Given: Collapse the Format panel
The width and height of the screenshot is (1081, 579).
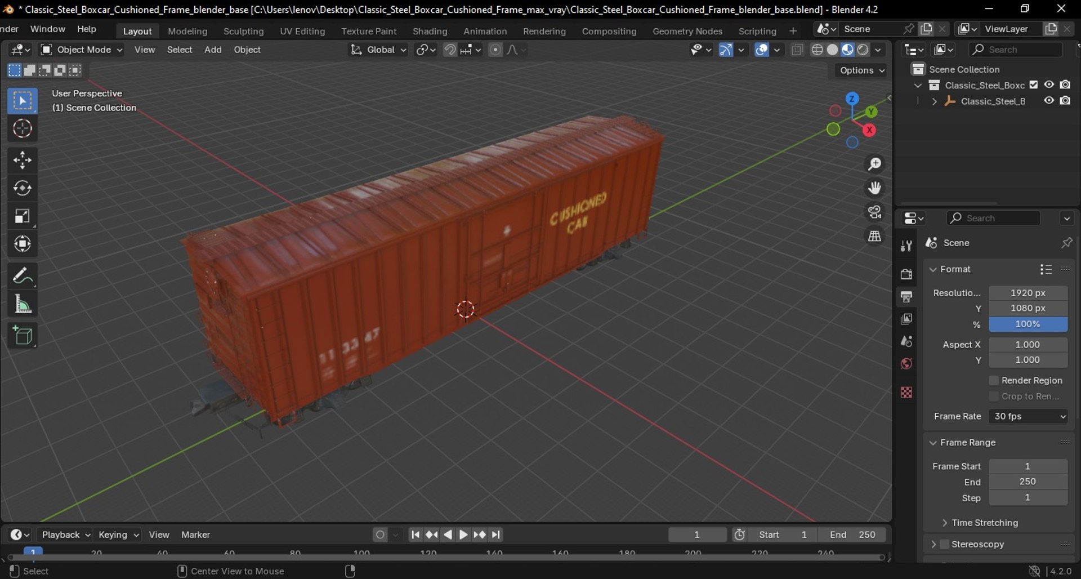Looking at the screenshot, I should (955, 269).
